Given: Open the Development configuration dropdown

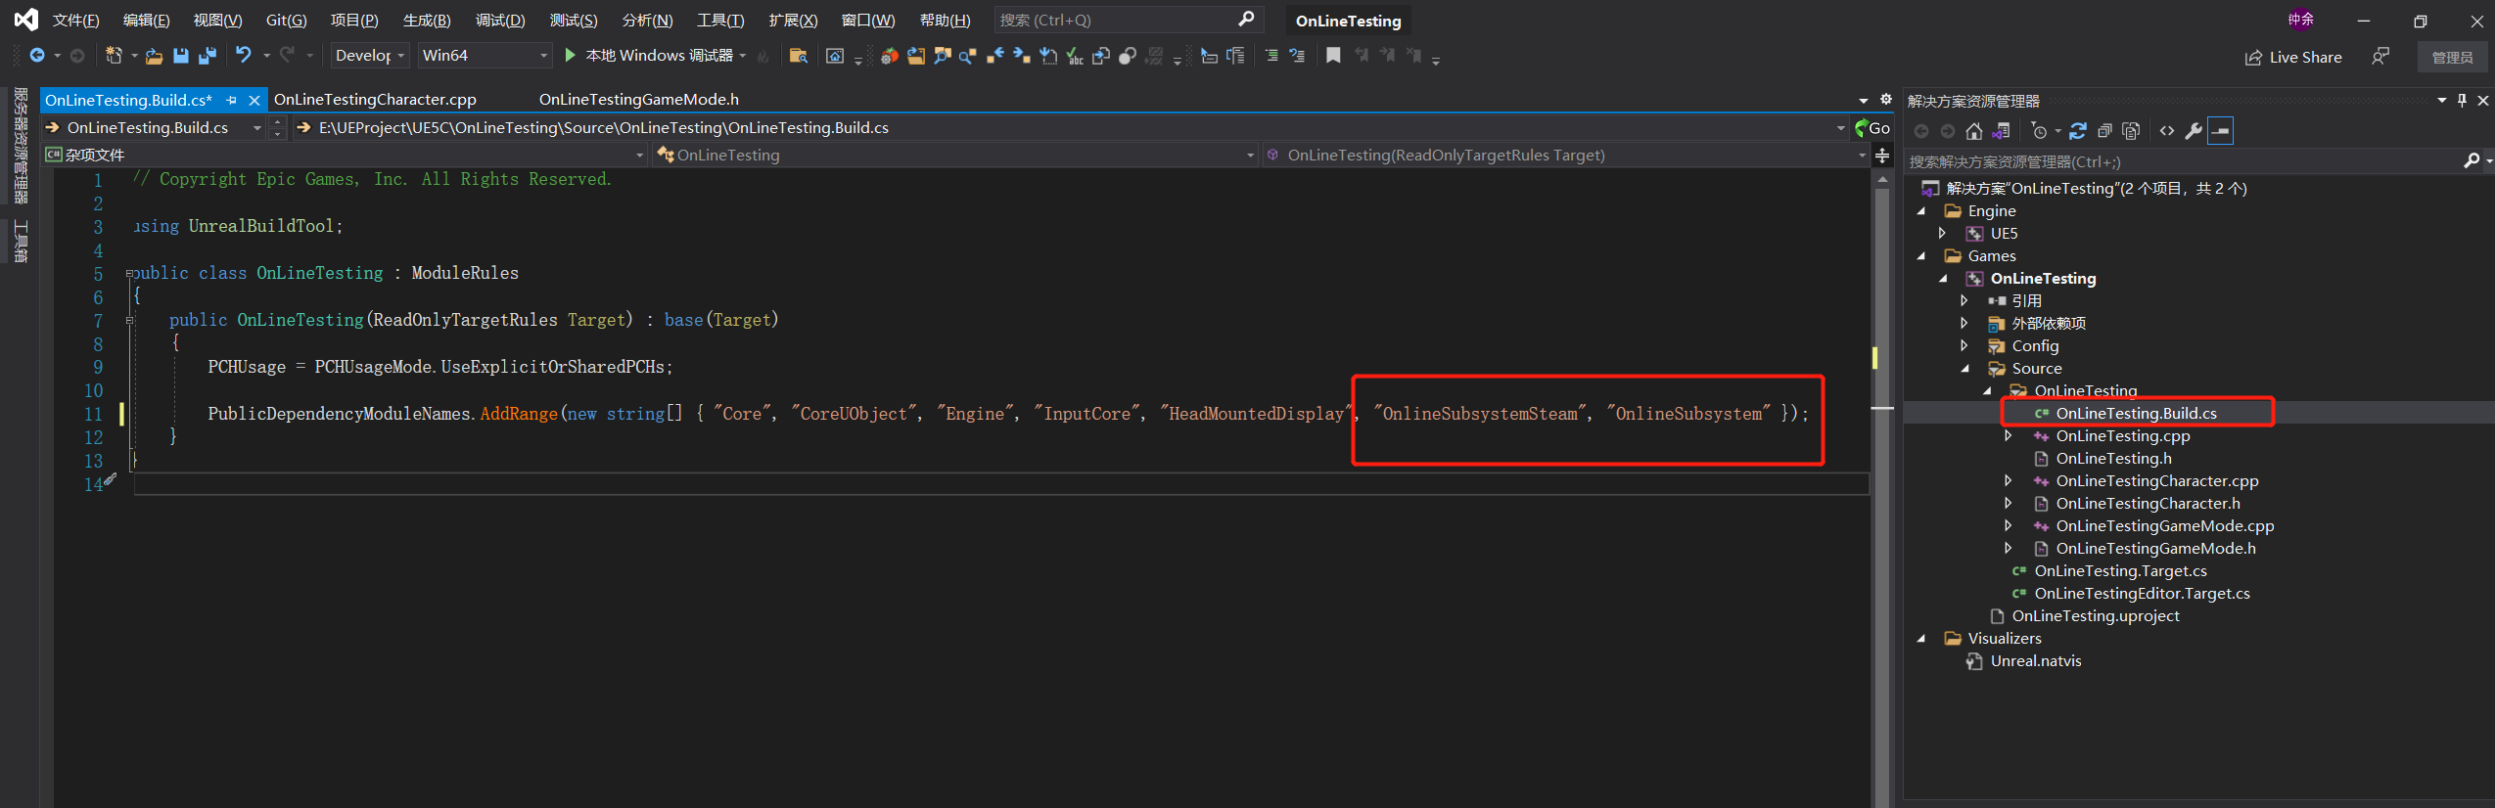Looking at the screenshot, I should coord(369,56).
